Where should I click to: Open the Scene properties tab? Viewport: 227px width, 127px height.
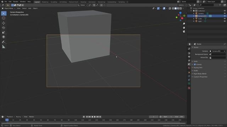coord(189,64)
